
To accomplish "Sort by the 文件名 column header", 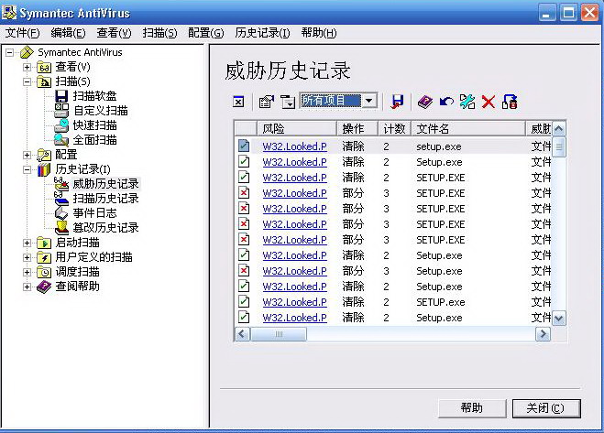I will [468, 128].
